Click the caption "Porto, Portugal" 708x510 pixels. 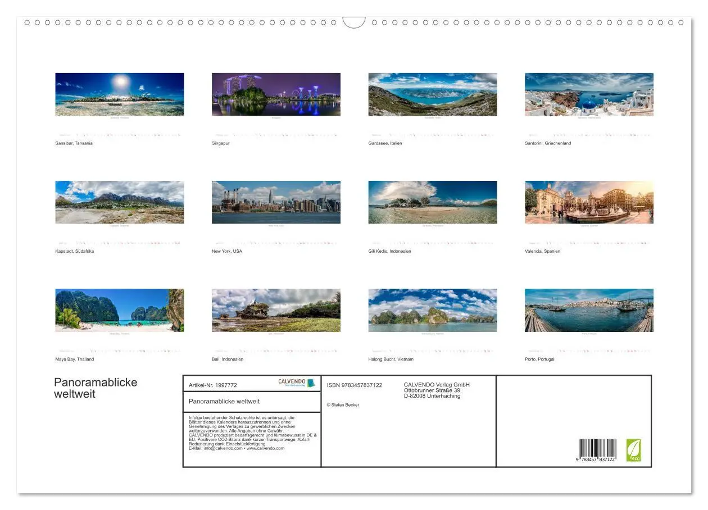(x=539, y=359)
